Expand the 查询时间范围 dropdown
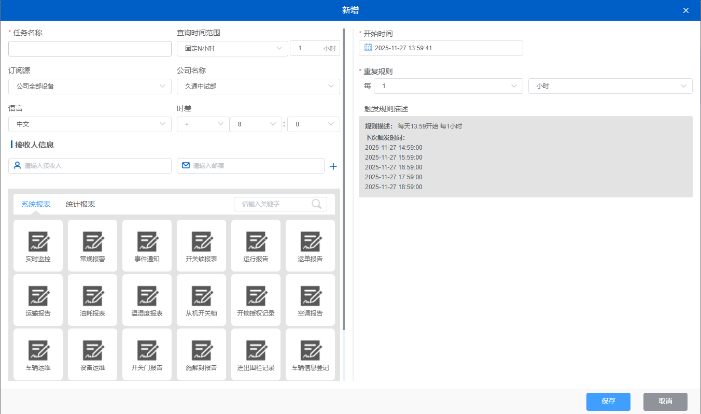Screen dimensions: 701x414 pos(232,49)
